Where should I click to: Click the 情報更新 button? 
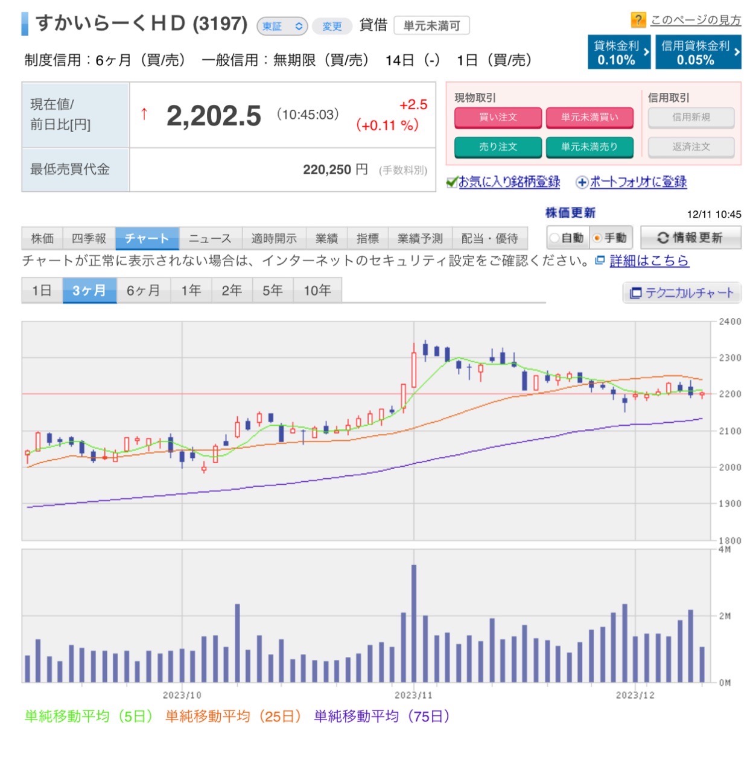coord(691,238)
